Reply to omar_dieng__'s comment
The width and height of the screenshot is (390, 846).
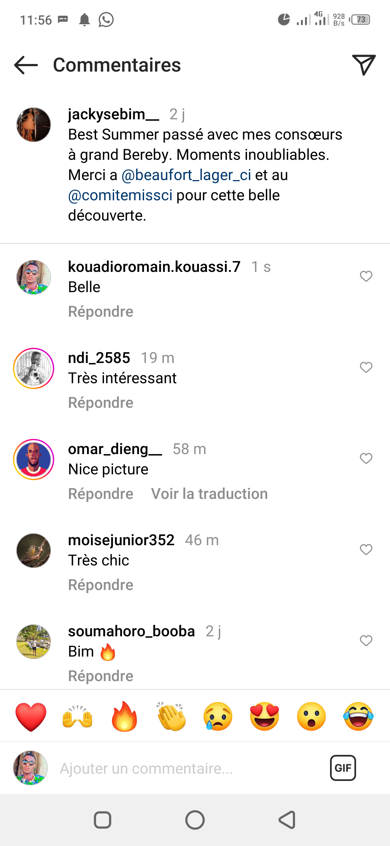101,494
